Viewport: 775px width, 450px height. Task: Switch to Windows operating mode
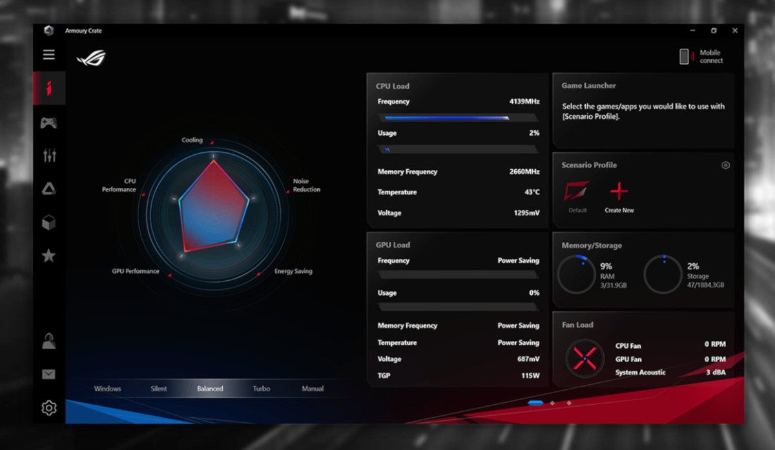pyautogui.click(x=108, y=389)
